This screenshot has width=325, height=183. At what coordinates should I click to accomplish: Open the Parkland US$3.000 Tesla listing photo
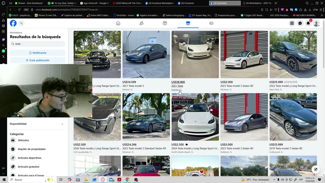(244, 117)
